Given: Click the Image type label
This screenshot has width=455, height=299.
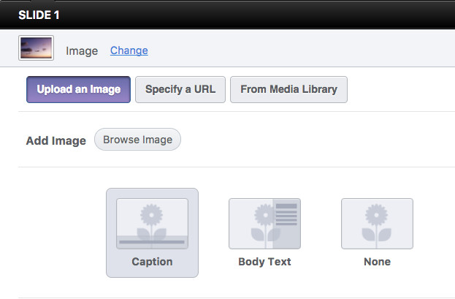Looking at the screenshot, I should tap(82, 50).
